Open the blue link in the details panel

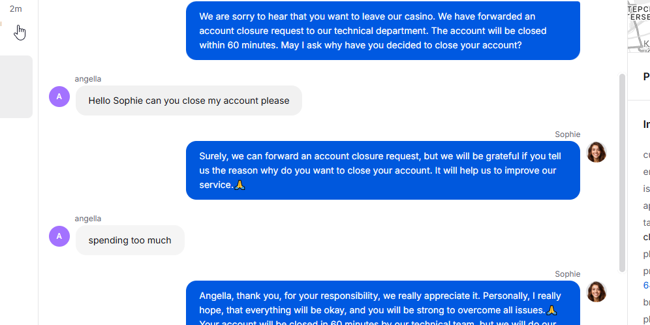pos(646,285)
